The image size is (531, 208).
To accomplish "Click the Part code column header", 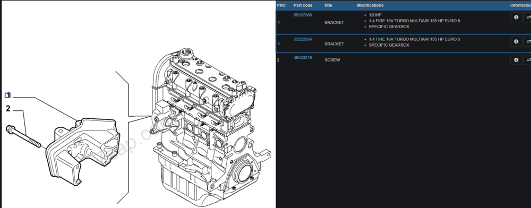I will pos(303,5).
